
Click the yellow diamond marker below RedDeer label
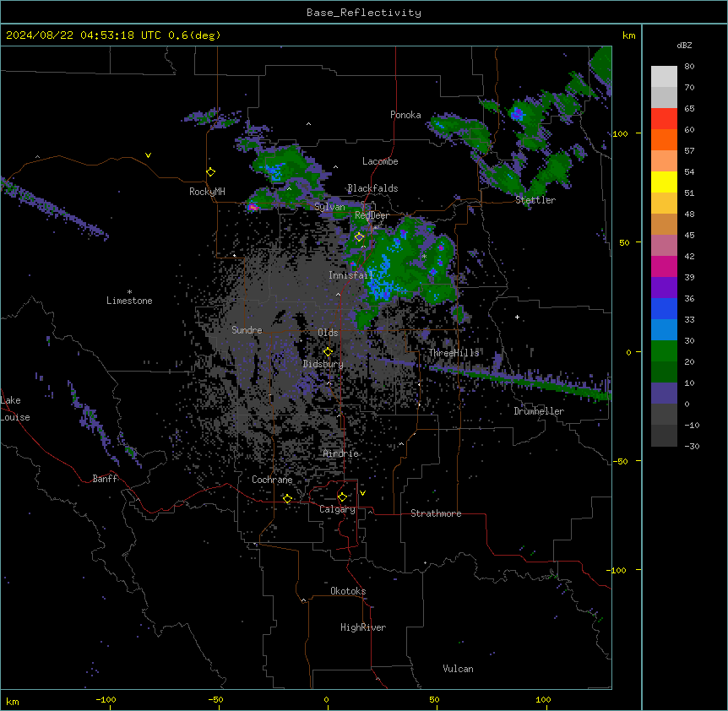tap(360, 237)
